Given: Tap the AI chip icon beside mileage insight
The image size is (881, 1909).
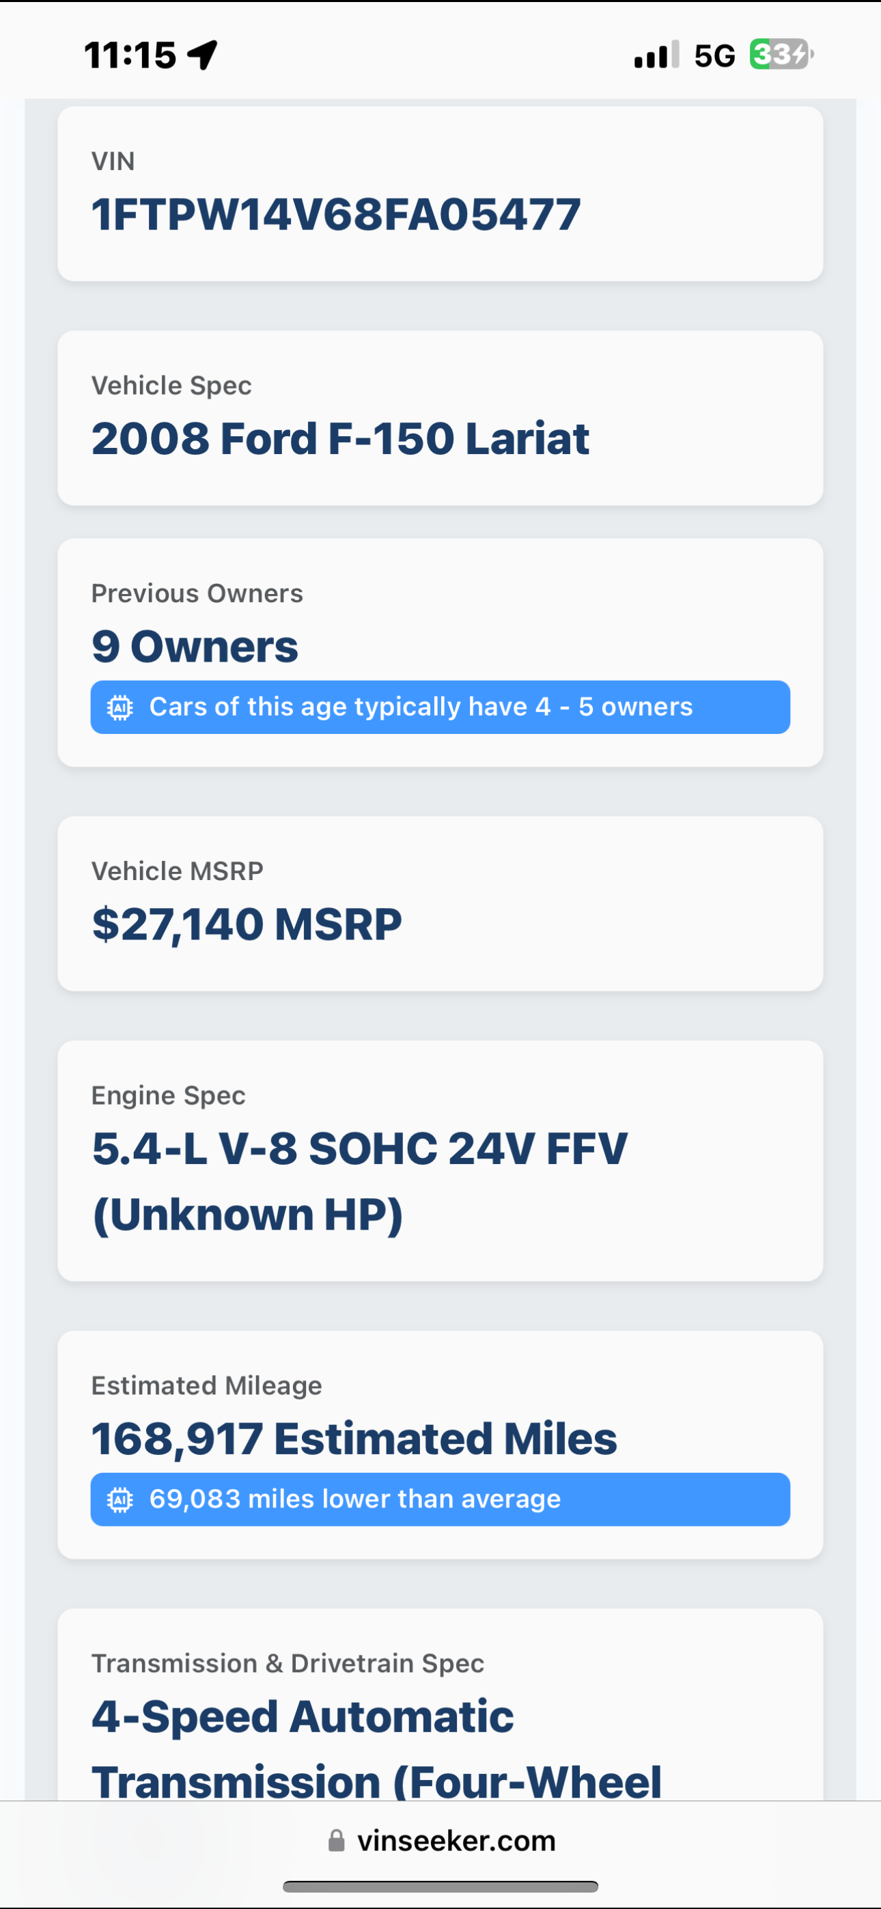Looking at the screenshot, I should 120,1499.
